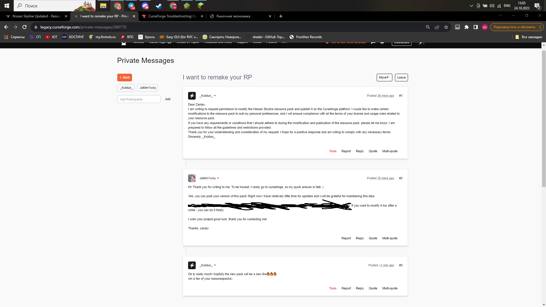Reply to post #1
This screenshot has height=307, width=546.
360,151
